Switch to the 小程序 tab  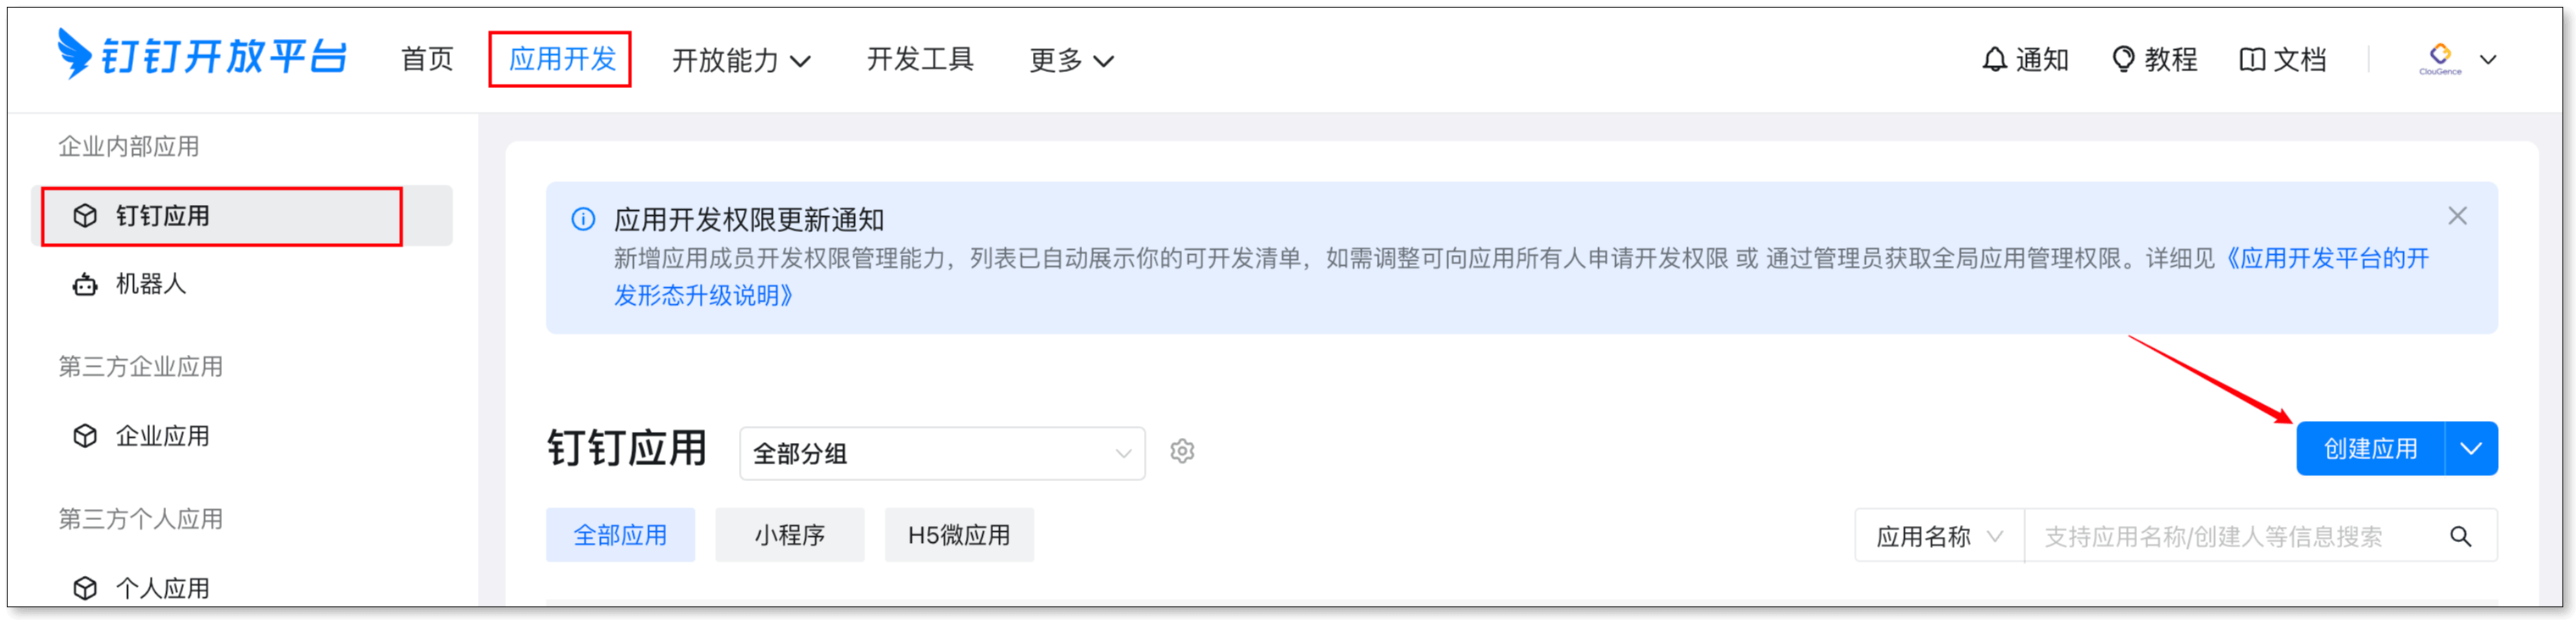click(x=789, y=536)
